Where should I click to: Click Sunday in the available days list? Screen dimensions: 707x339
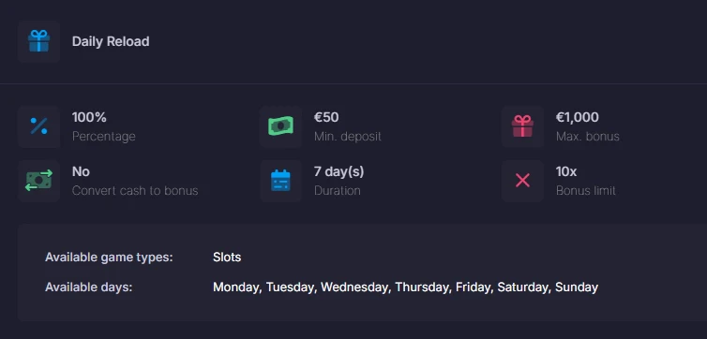577,287
